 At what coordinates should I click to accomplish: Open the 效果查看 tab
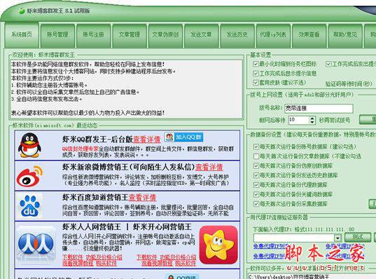click(x=309, y=35)
